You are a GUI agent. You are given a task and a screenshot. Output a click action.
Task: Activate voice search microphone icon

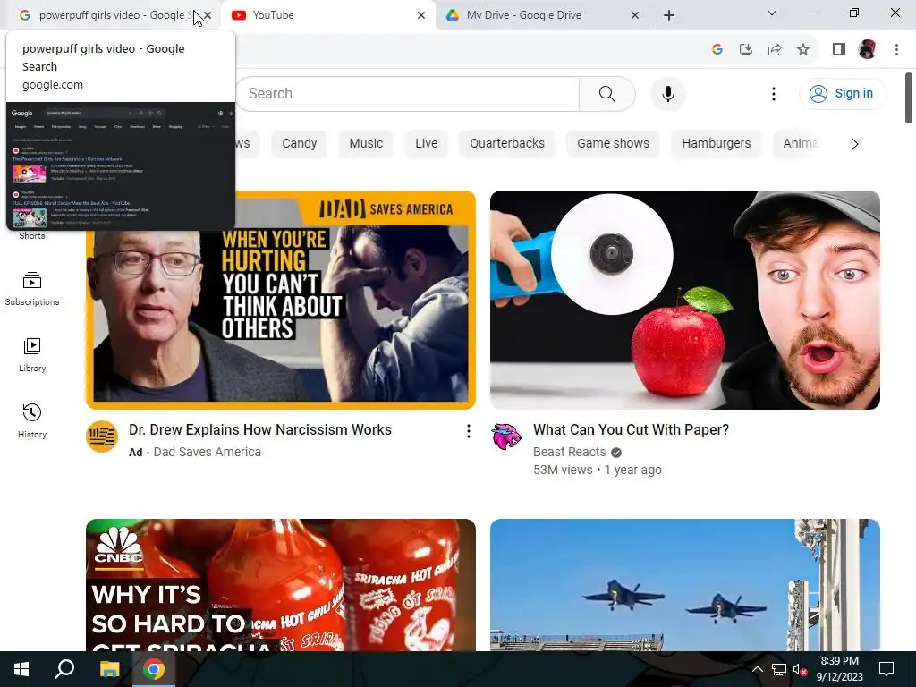[667, 93]
